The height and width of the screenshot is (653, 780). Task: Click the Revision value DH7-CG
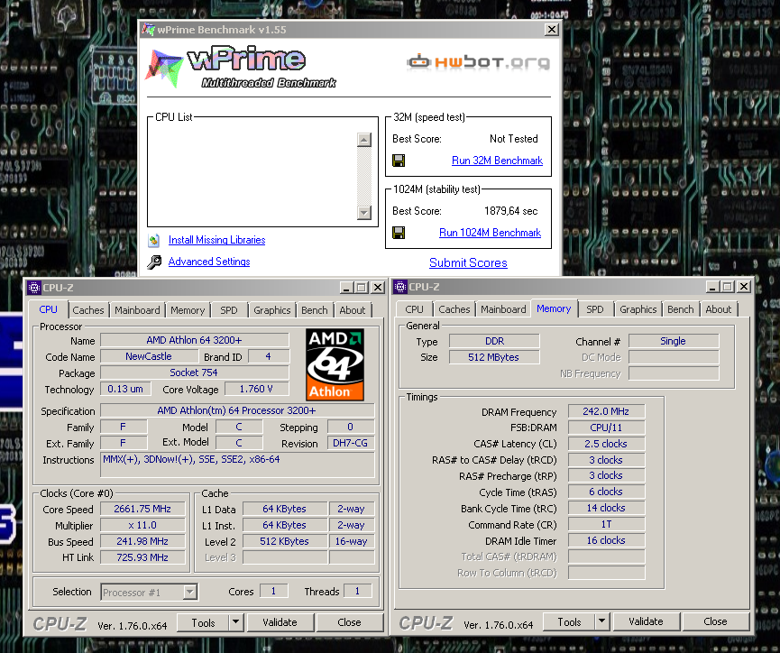point(350,443)
